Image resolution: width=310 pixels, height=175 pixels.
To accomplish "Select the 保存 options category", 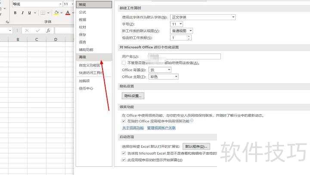I will [x=94, y=34].
